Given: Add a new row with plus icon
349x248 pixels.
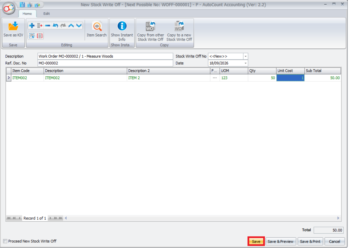Looking at the screenshot, I should (x=32, y=26).
